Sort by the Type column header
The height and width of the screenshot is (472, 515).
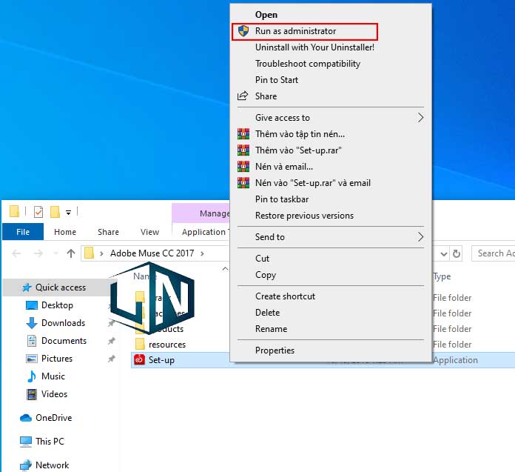coord(442,276)
